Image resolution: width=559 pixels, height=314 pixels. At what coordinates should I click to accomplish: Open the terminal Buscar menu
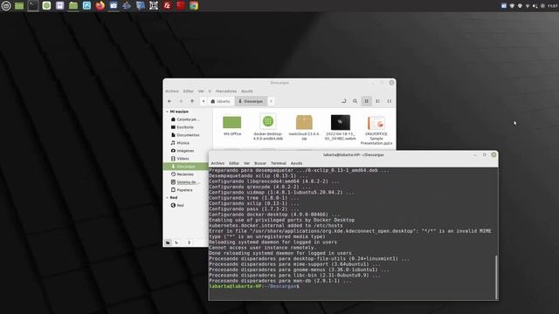click(x=260, y=163)
